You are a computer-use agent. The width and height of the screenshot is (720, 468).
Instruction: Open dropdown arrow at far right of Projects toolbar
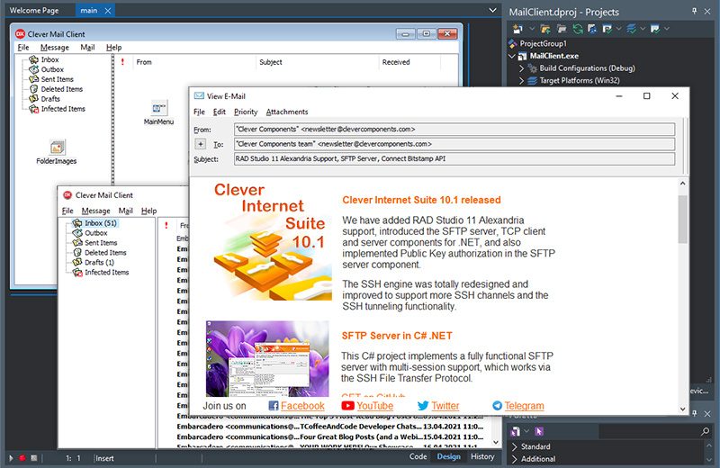point(667,29)
